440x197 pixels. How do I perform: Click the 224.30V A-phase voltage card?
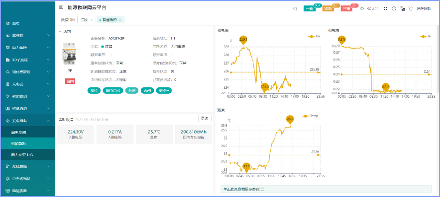pyautogui.click(x=76, y=134)
